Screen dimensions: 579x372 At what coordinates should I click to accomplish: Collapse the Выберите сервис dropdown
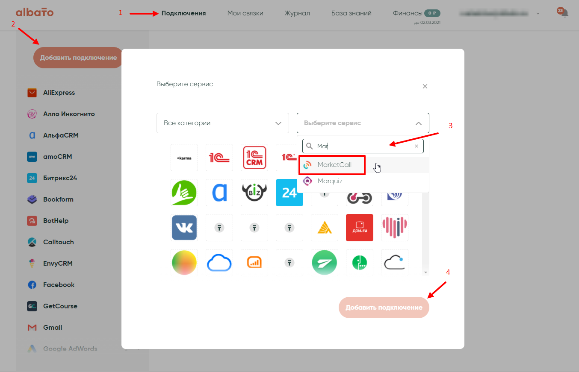[418, 123]
